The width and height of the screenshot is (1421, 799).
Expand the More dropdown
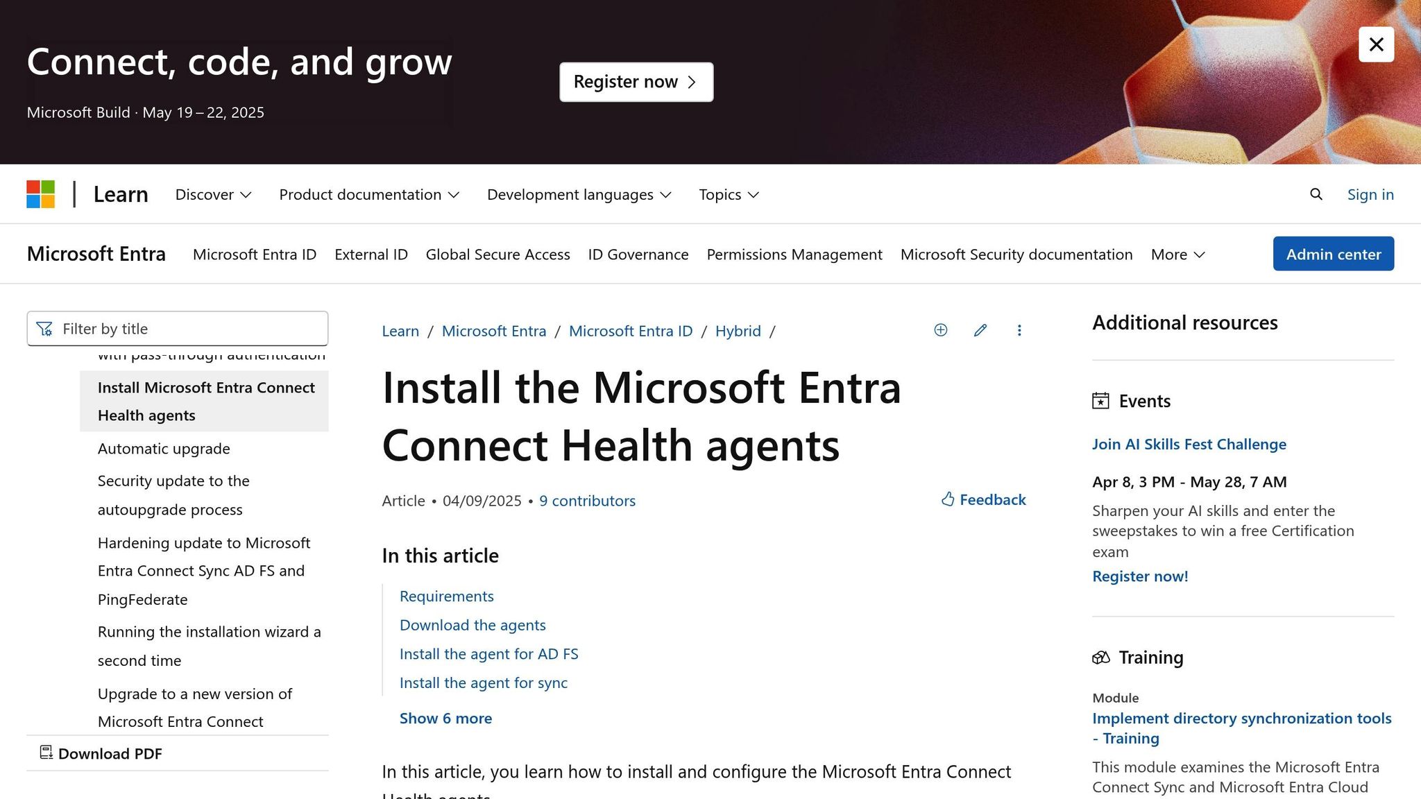1177,255
